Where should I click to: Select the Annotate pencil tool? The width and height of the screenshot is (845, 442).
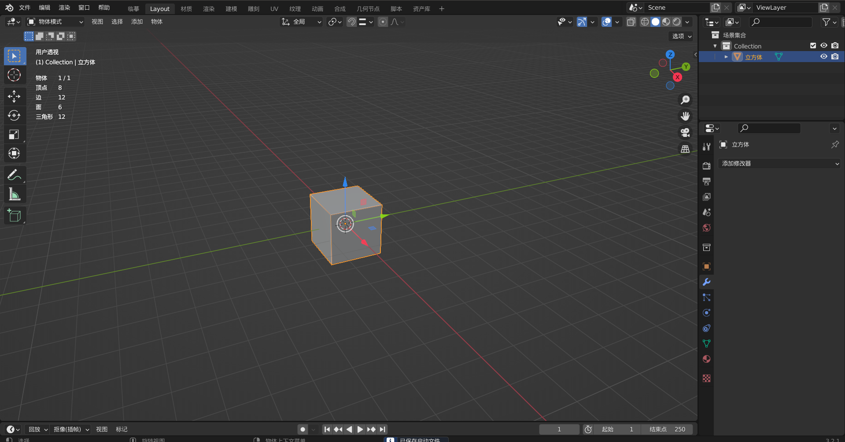tap(14, 175)
